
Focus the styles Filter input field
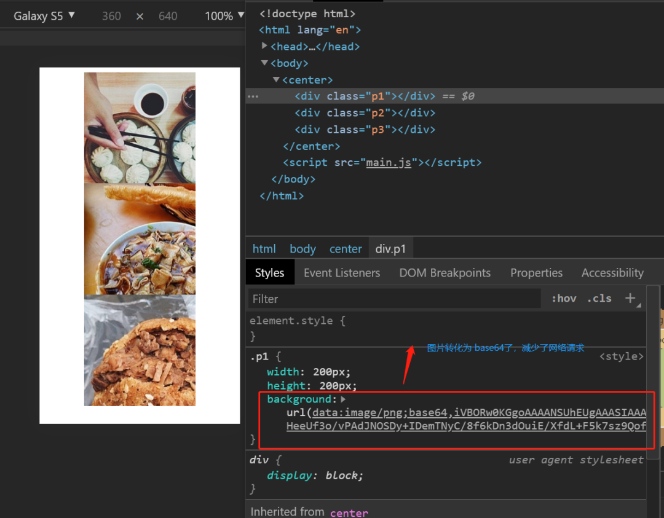coord(394,299)
